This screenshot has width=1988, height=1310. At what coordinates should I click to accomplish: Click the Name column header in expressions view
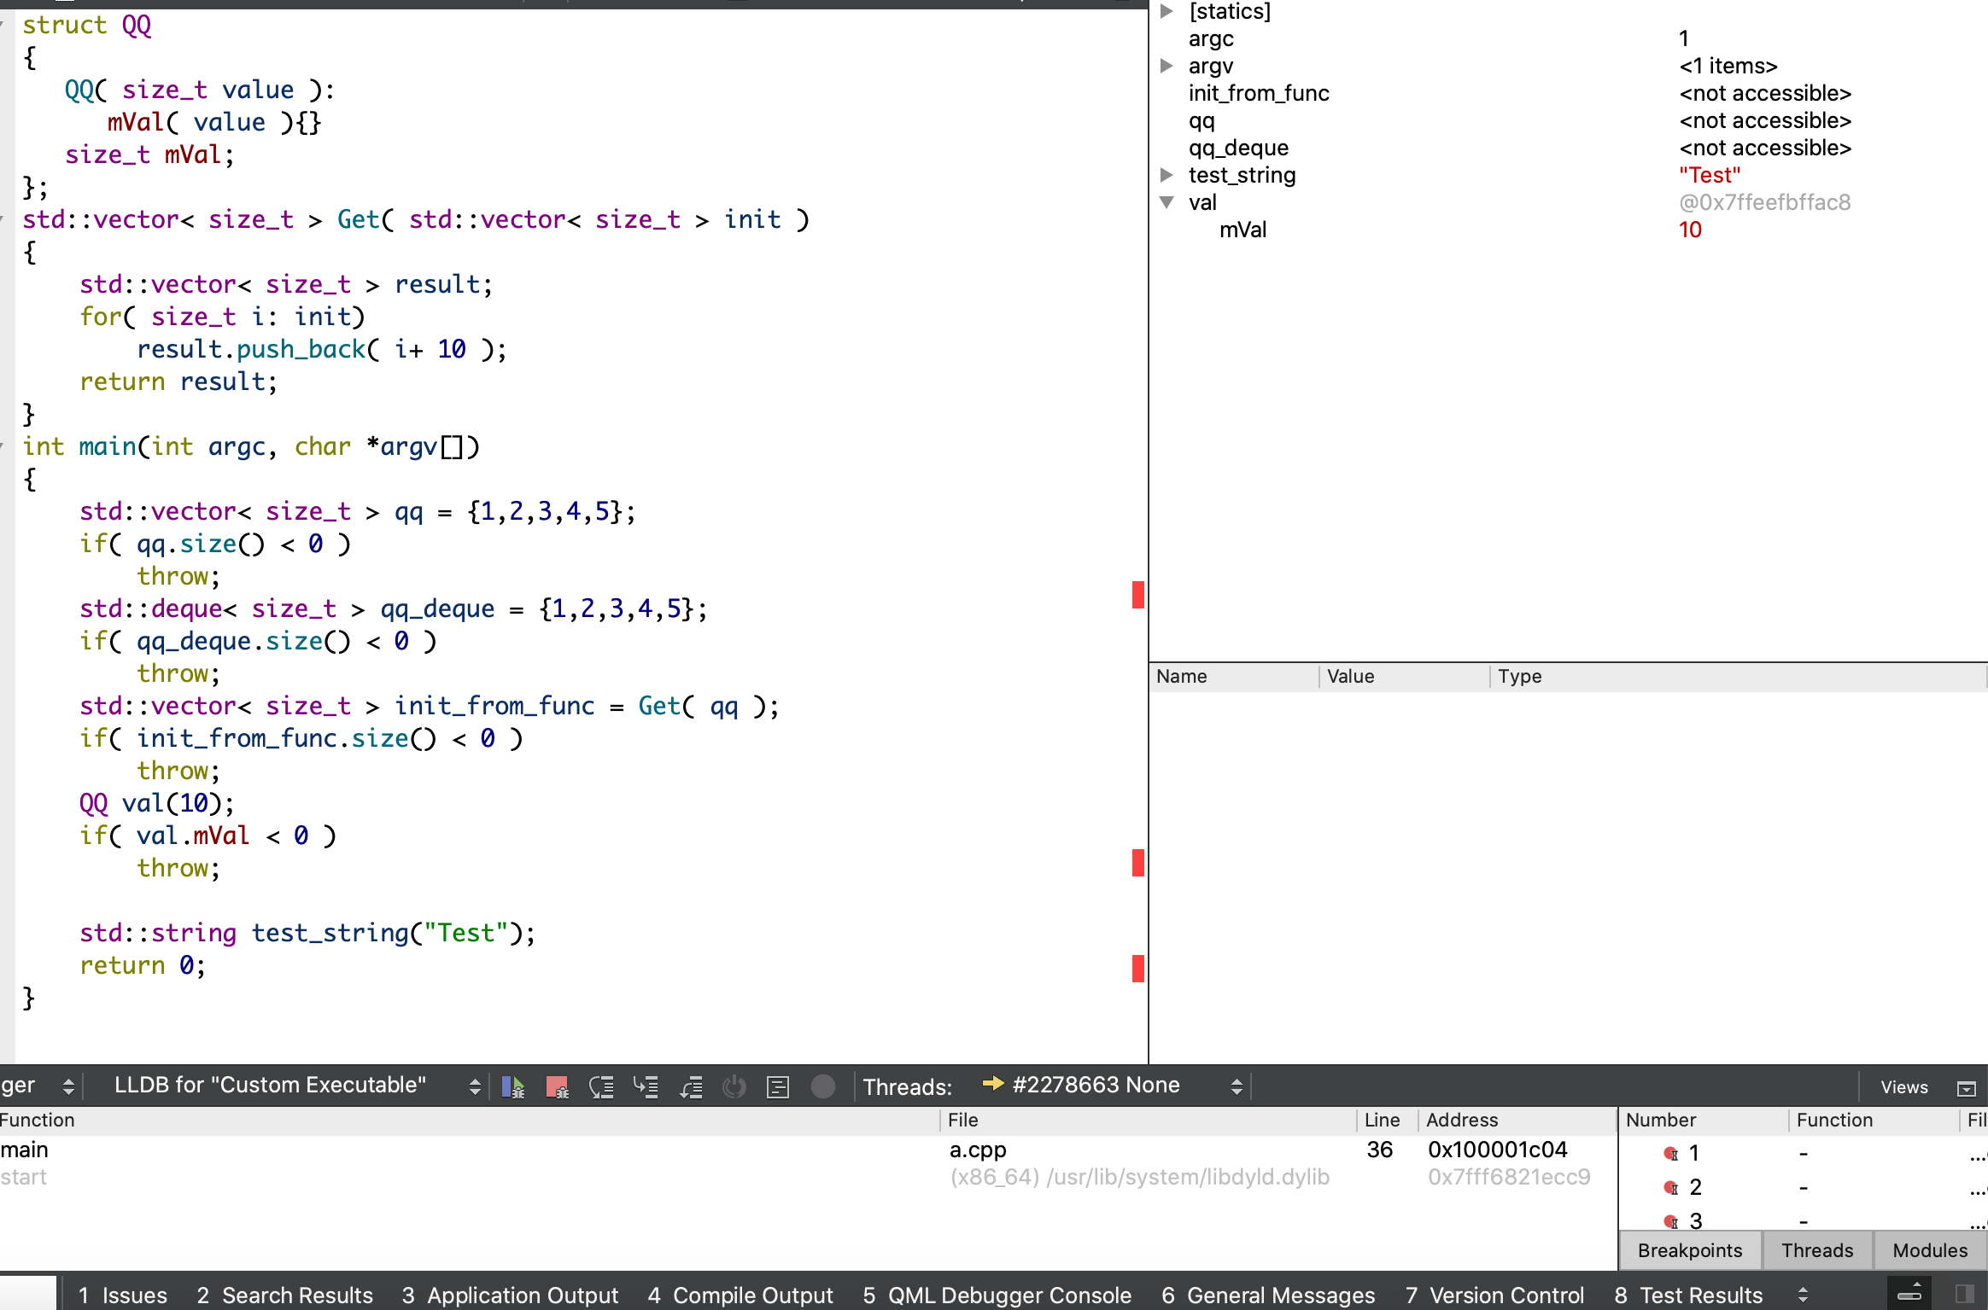1234,676
